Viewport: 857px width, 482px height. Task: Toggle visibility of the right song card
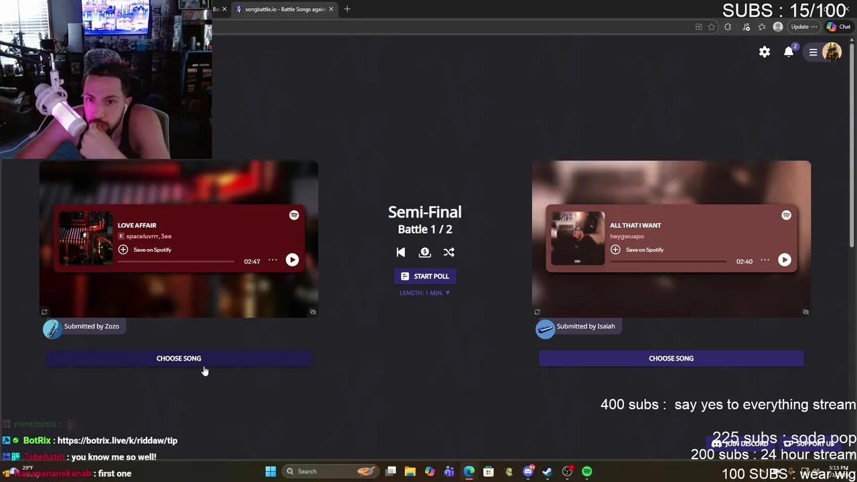tap(805, 312)
